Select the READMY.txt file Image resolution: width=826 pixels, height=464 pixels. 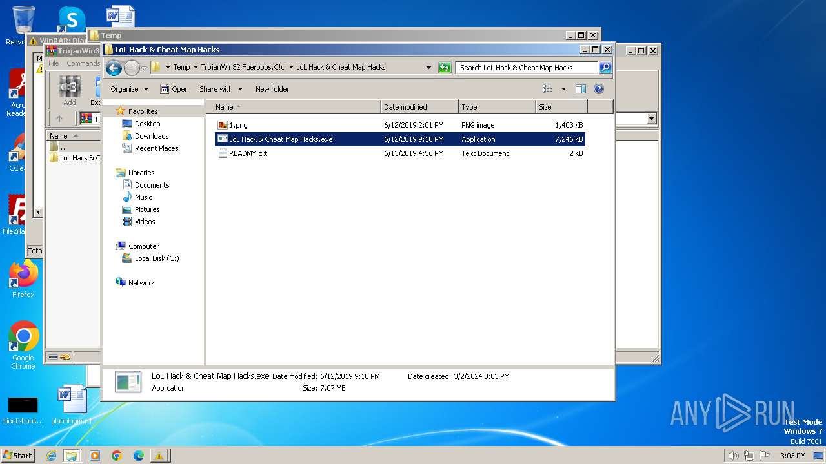(400, 153)
